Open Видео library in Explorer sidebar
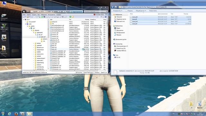The width and height of the screenshot is (206, 116). pos(117,28)
